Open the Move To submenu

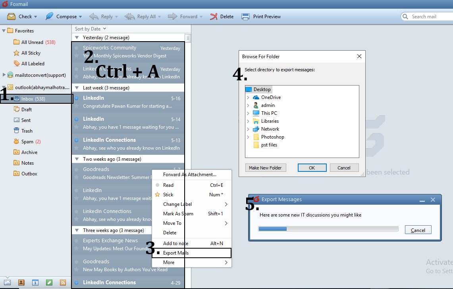[191, 223]
